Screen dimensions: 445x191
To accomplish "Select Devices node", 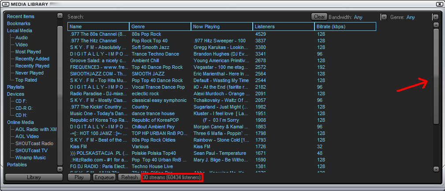I will [15, 94].
